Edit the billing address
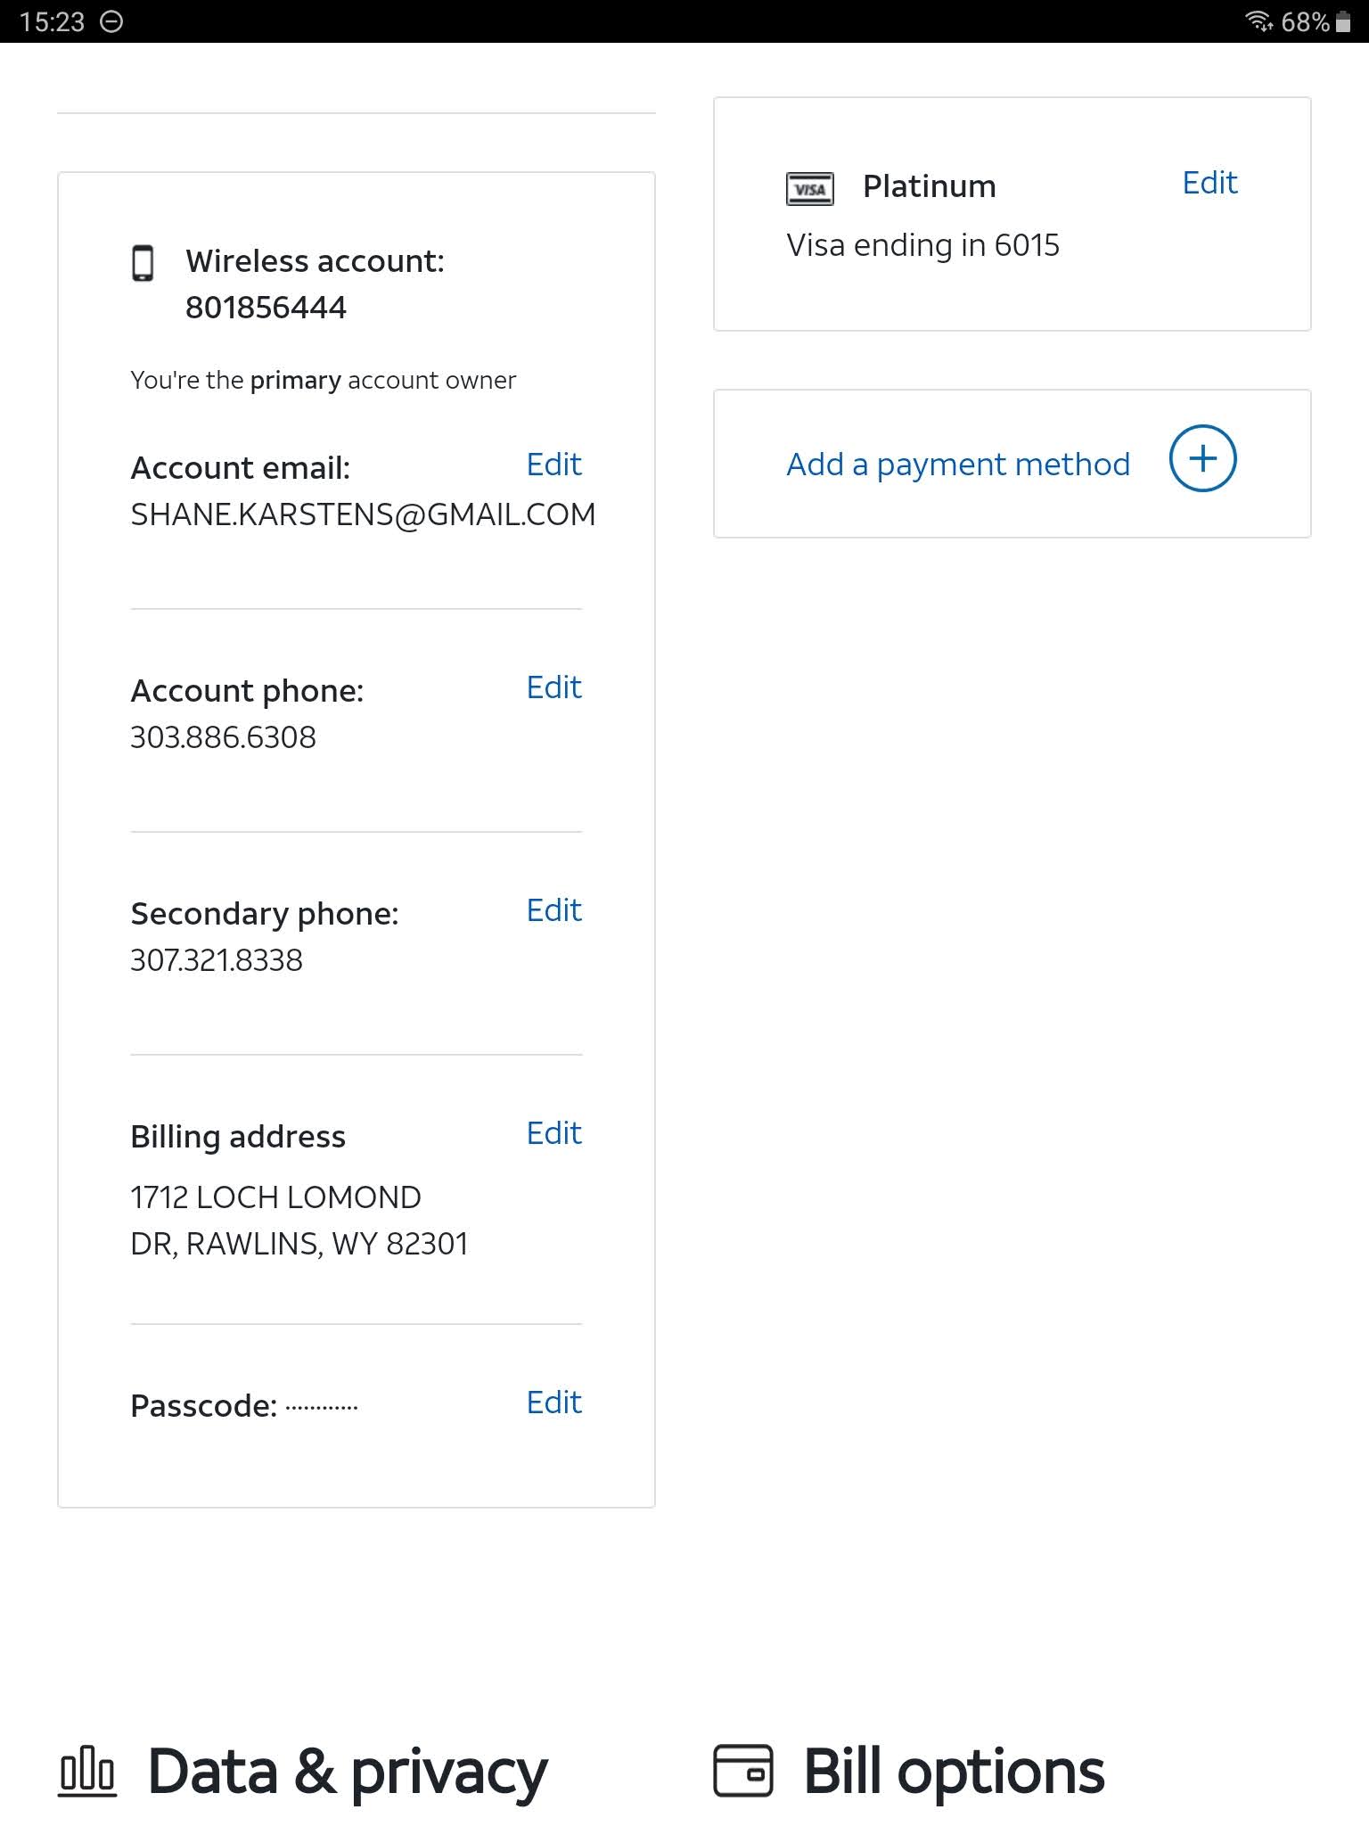 (553, 1133)
